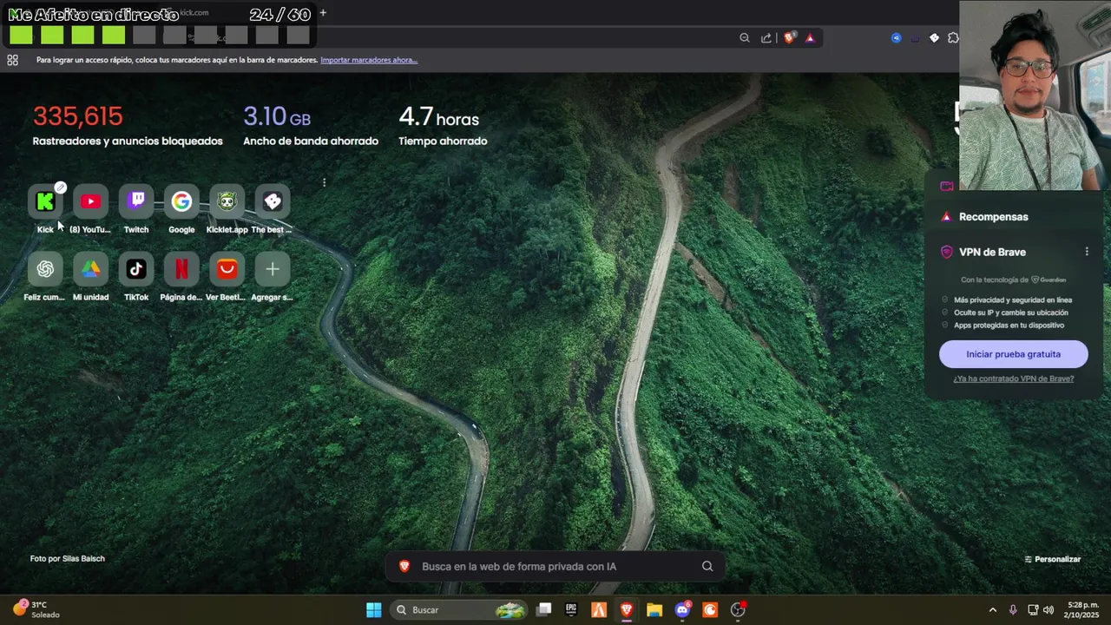Open the weather widget 31°C Soleado
This screenshot has height=625, width=1111.
click(x=36, y=609)
